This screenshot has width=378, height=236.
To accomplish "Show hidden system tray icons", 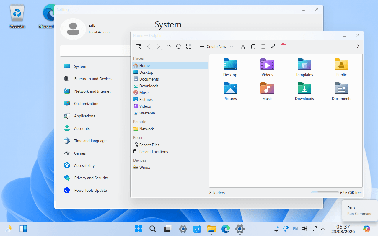I will (x=323, y=229).
